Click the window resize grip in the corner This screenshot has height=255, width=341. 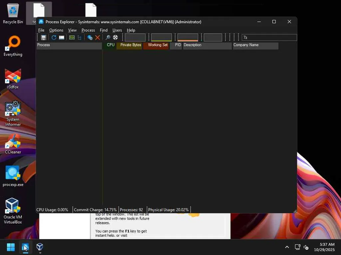click(295, 211)
